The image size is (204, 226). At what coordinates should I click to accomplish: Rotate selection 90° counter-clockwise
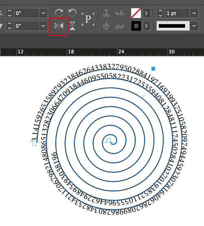click(x=72, y=13)
